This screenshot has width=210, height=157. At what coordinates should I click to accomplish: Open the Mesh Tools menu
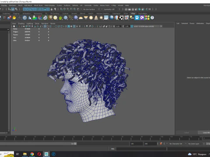(38, 5)
